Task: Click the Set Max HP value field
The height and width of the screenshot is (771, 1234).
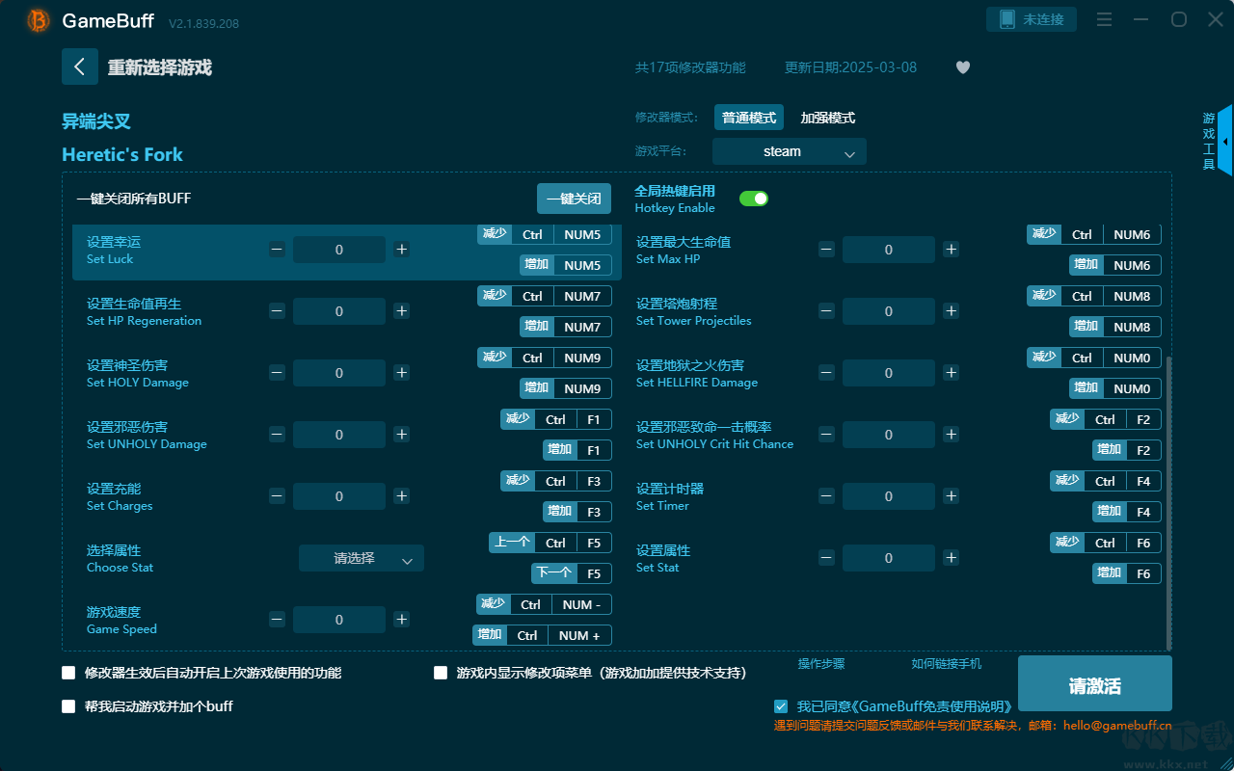Action: pos(889,250)
